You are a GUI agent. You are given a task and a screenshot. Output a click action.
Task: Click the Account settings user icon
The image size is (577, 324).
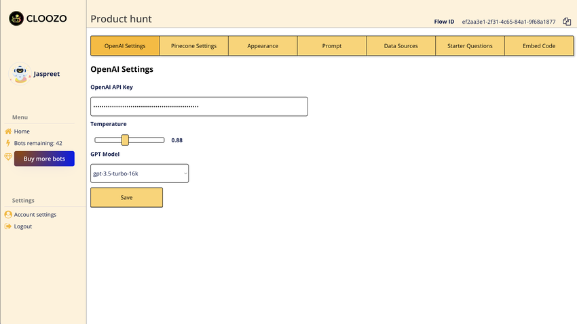click(8, 215)
